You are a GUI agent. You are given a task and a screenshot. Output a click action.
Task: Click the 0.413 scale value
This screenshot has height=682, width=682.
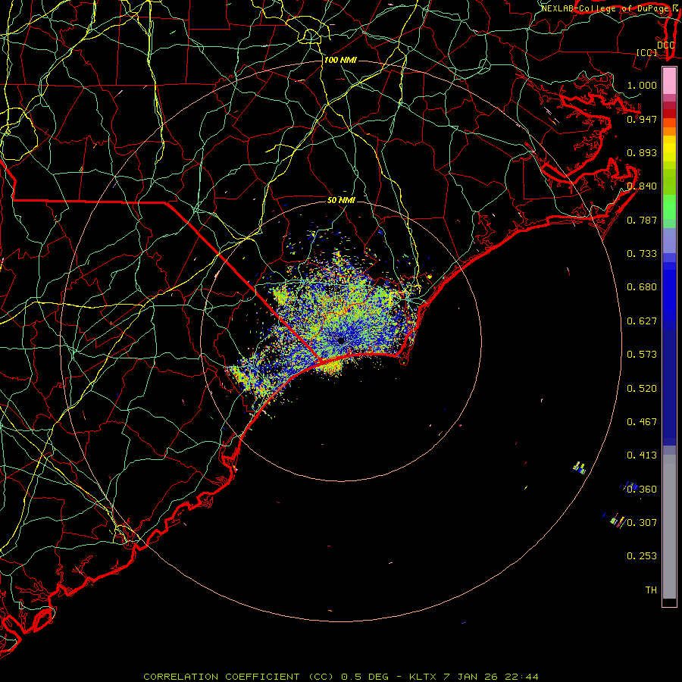642,455
